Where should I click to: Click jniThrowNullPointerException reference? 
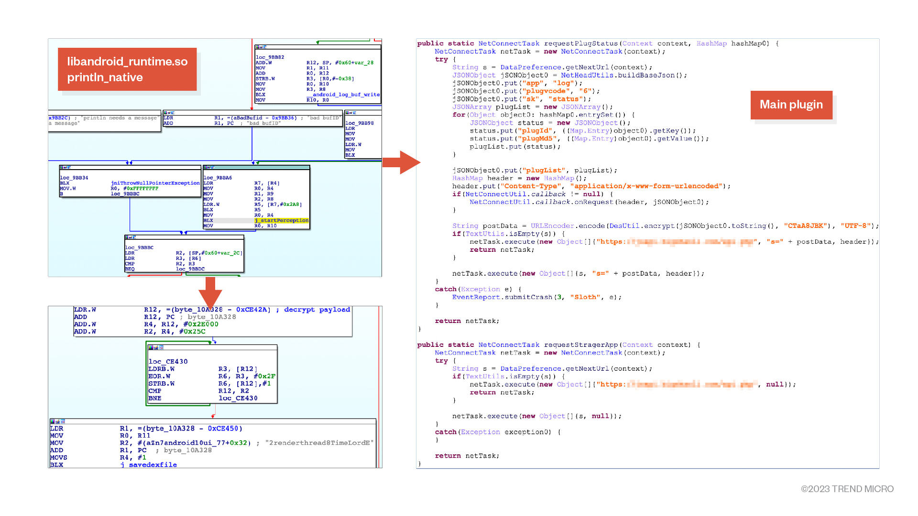pyautogui.click(x=155, y=183)
